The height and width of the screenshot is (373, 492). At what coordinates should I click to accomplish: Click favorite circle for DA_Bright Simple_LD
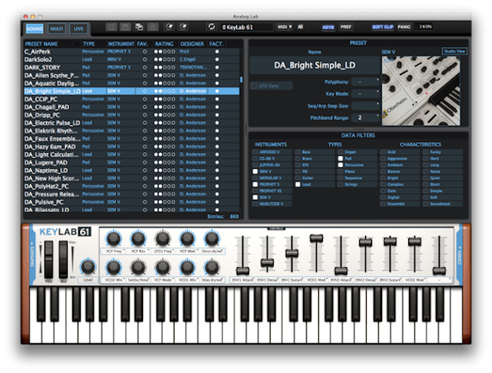tap(145, 91)
